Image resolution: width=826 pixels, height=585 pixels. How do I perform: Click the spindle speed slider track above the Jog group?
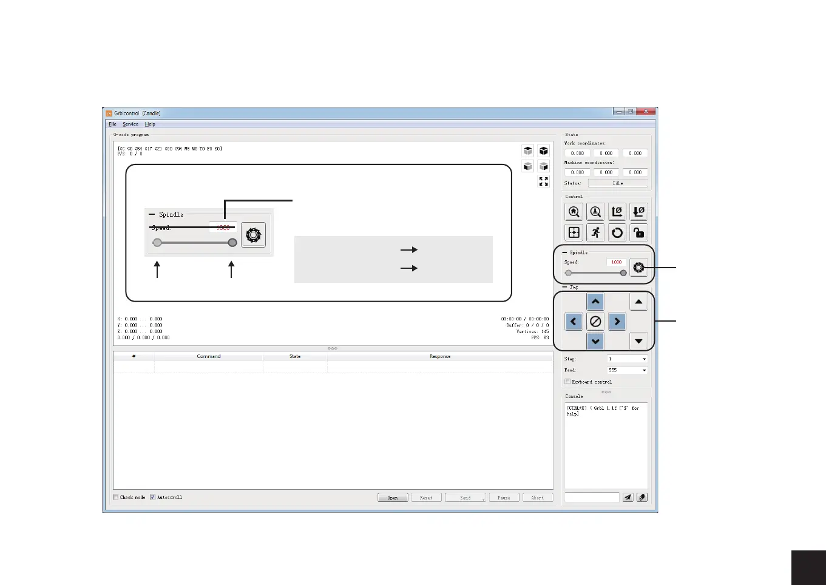coord(595,273)
